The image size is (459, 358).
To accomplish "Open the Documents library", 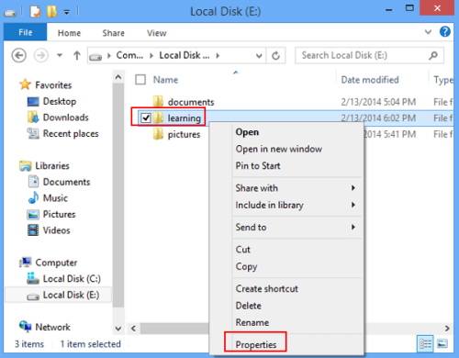I will click(66, 182).
